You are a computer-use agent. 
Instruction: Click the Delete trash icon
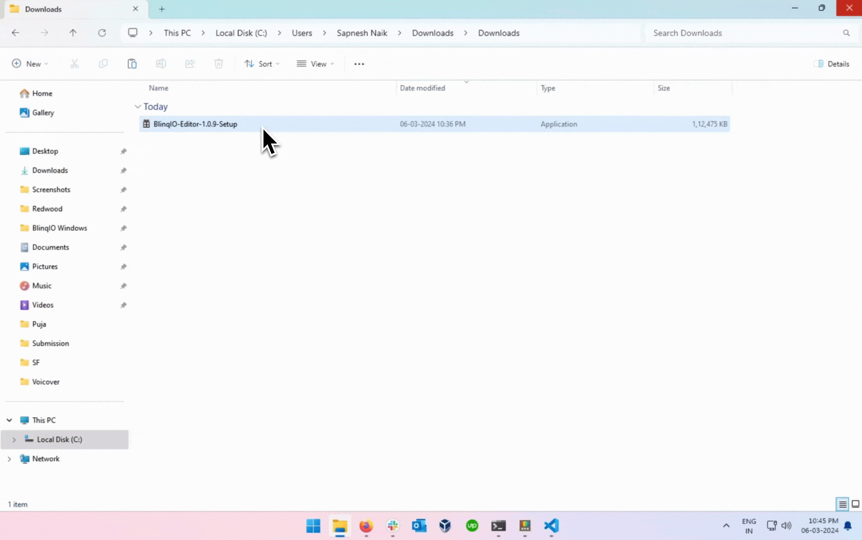(218, 63)
